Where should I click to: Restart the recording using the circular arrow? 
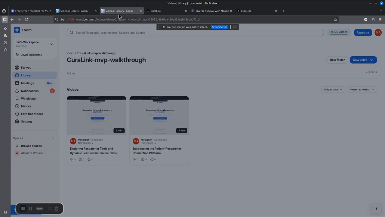coord(50,209)
